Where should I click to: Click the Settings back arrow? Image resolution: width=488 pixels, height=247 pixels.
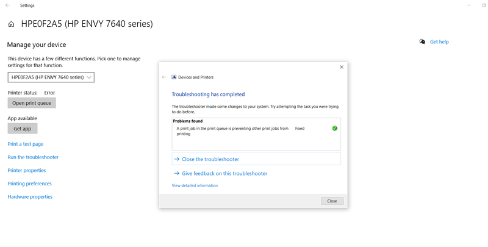[x=7, y=5]
